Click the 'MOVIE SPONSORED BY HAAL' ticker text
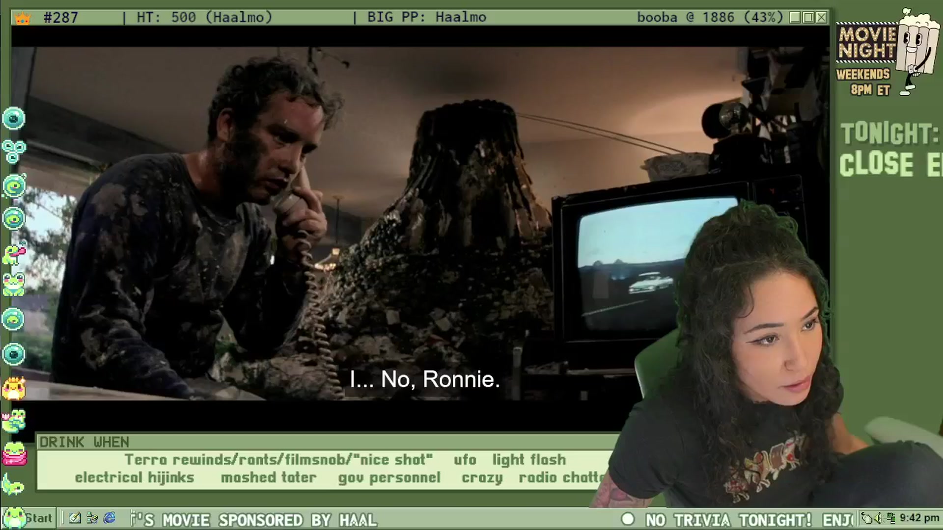The height and width of the screenshot is (530, 943). [270, 520]
